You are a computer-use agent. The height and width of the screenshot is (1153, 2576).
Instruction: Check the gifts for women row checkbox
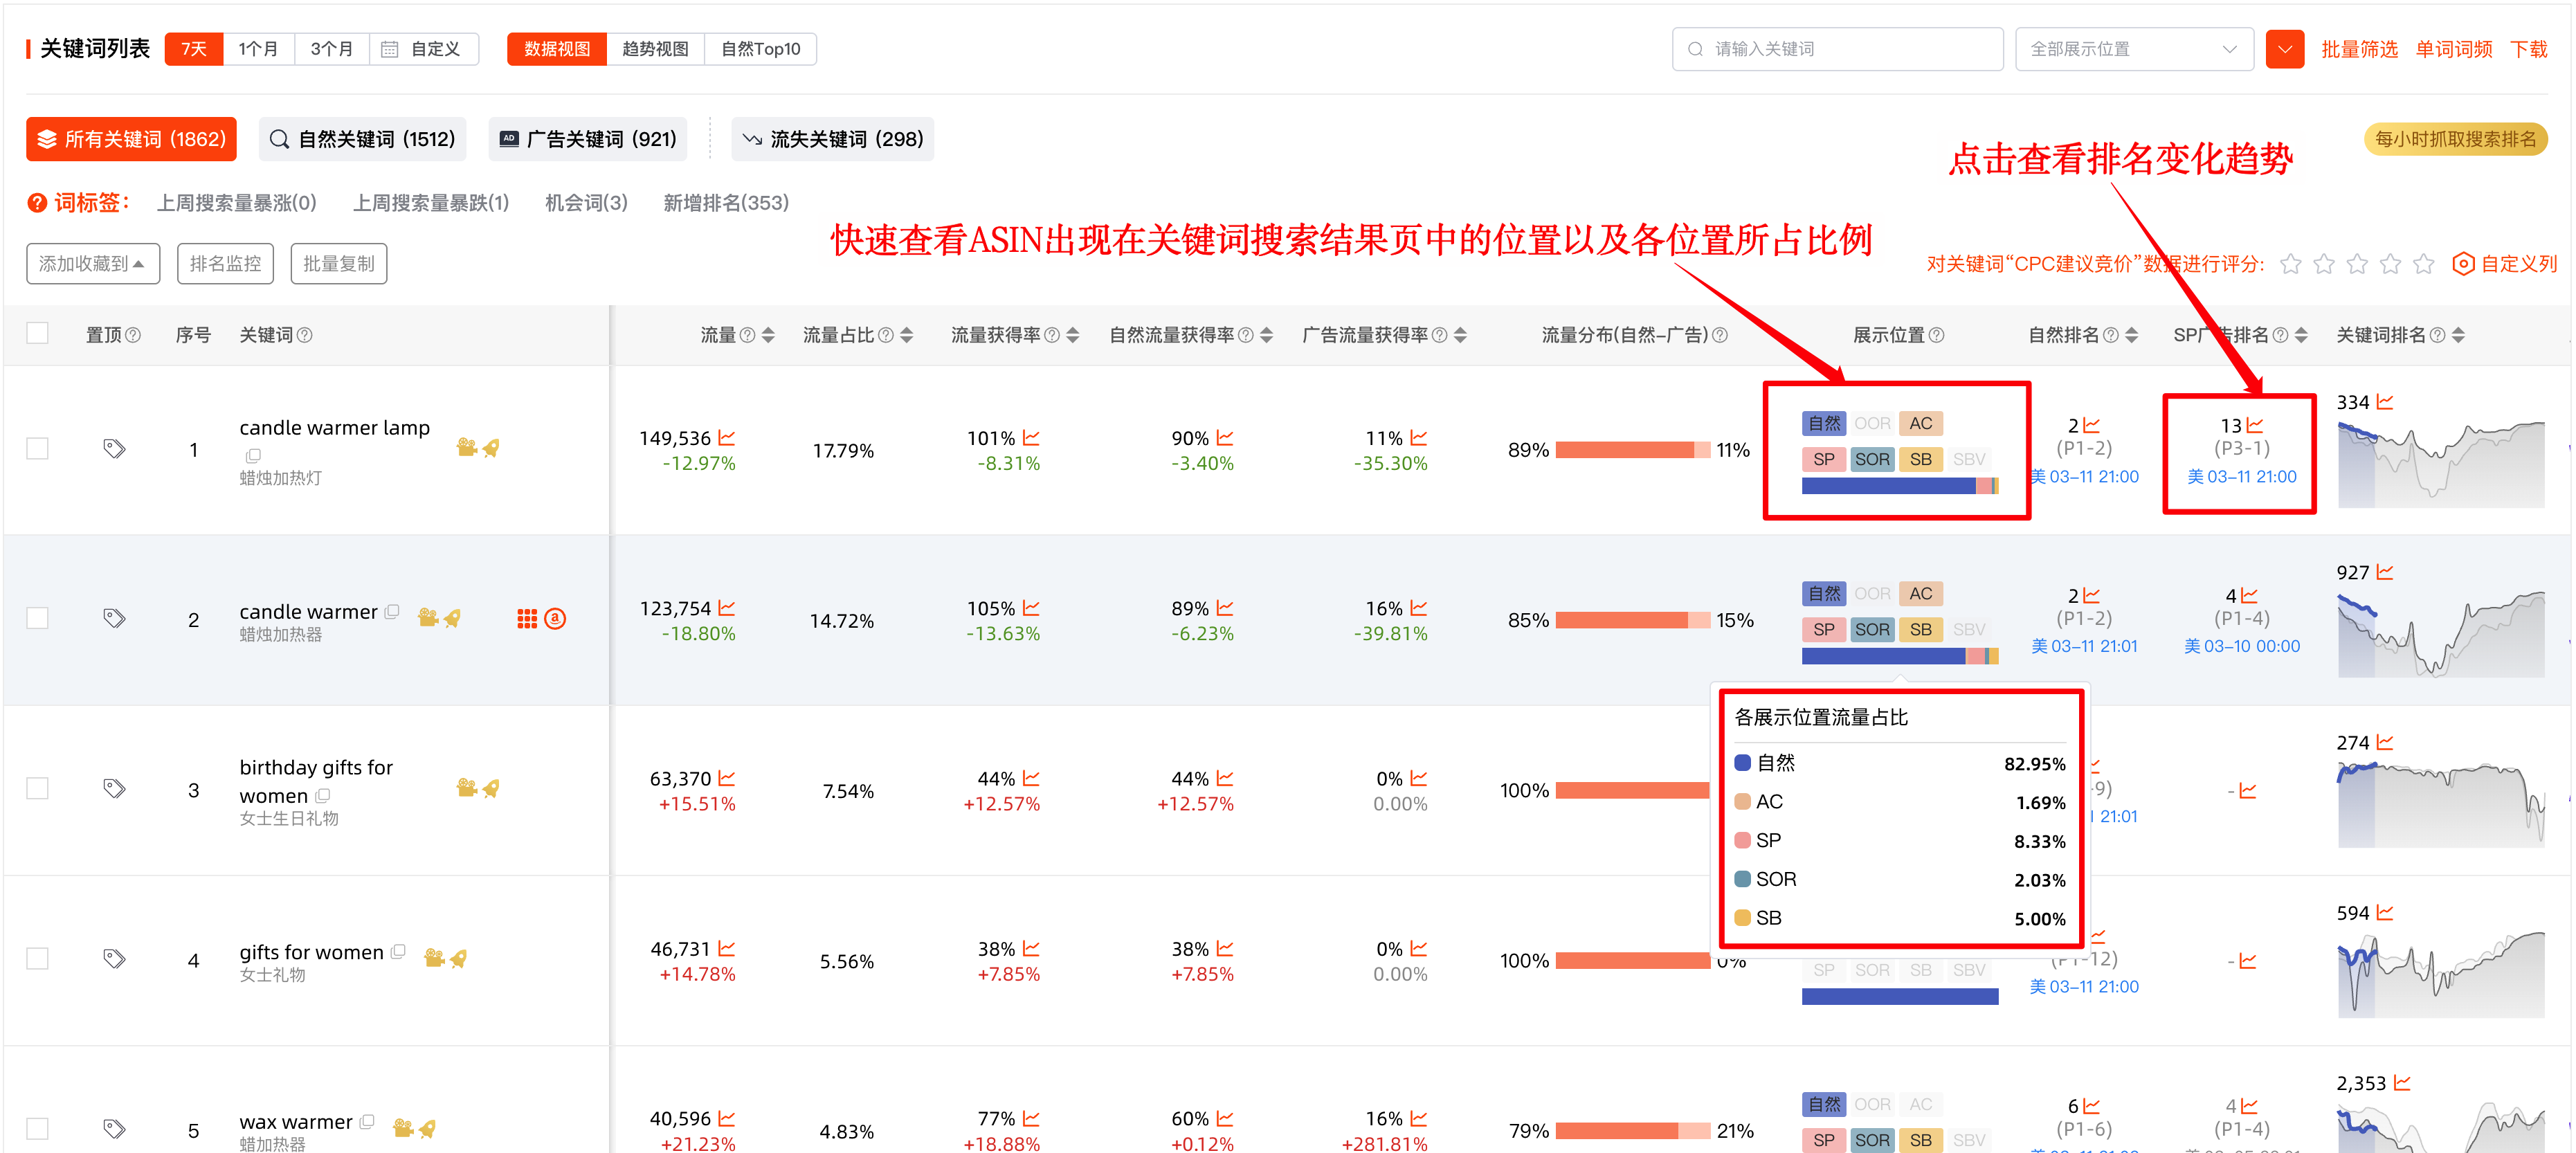(37, 958)
